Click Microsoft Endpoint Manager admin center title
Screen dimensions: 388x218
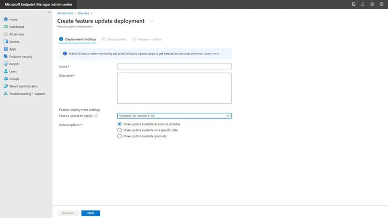[x=38, y=4]
